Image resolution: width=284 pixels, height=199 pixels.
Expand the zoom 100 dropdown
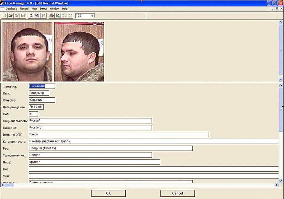tap(92, 16)
